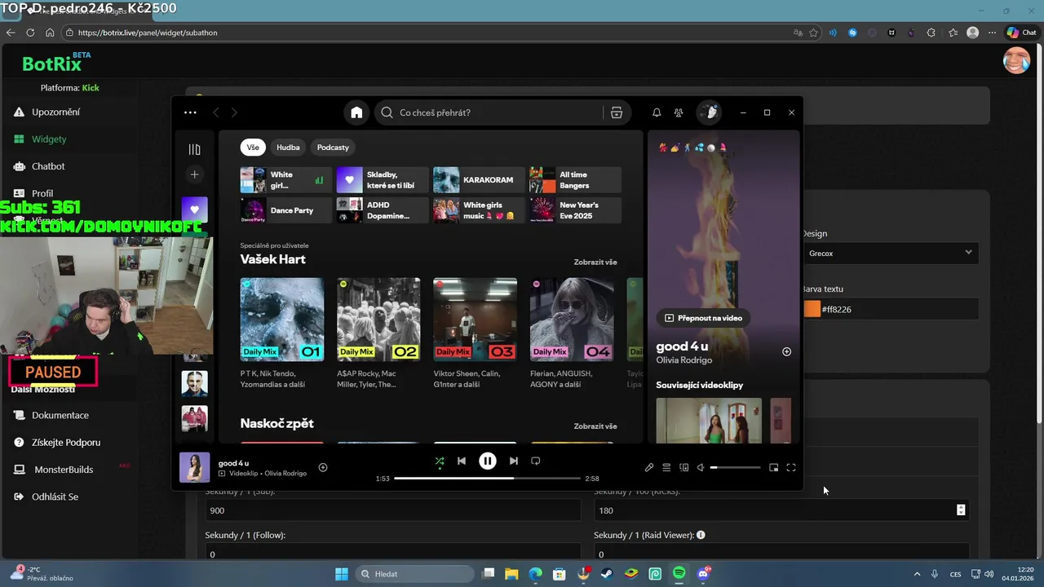Click Zobrazit vše next to Vašek Hart
Image resolution: width=1044 pixels, height=587 pixels.
(595, 263)
